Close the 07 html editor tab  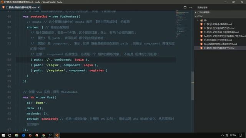[x=39, y=7]
